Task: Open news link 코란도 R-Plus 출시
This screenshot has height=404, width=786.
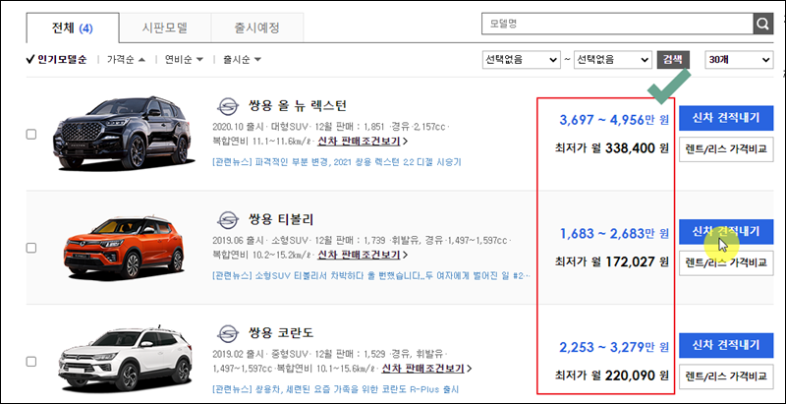Action: coord(335,389)
